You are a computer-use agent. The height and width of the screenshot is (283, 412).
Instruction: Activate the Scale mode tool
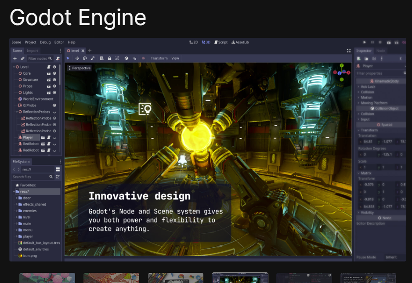[x=93, y=58]
